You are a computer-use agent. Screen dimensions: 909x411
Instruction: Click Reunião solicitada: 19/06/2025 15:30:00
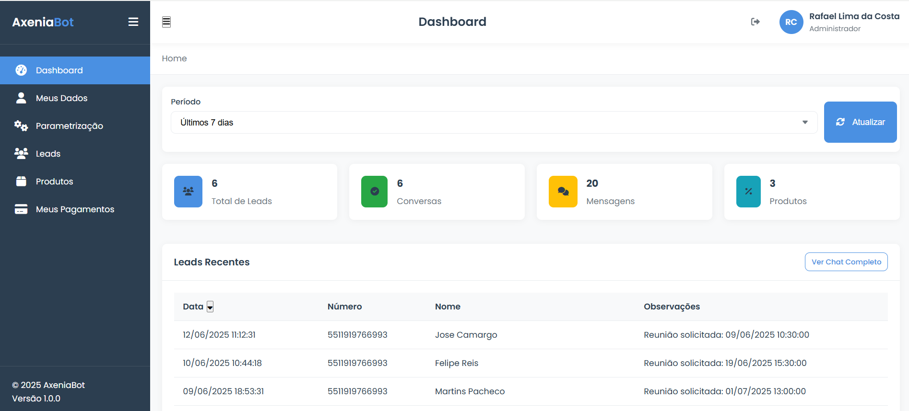tap(725, 363)
